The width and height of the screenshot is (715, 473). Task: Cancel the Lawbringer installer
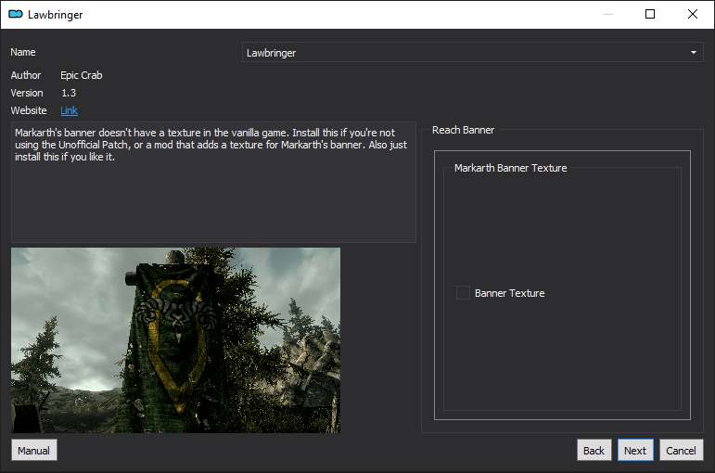coord(681,450)
